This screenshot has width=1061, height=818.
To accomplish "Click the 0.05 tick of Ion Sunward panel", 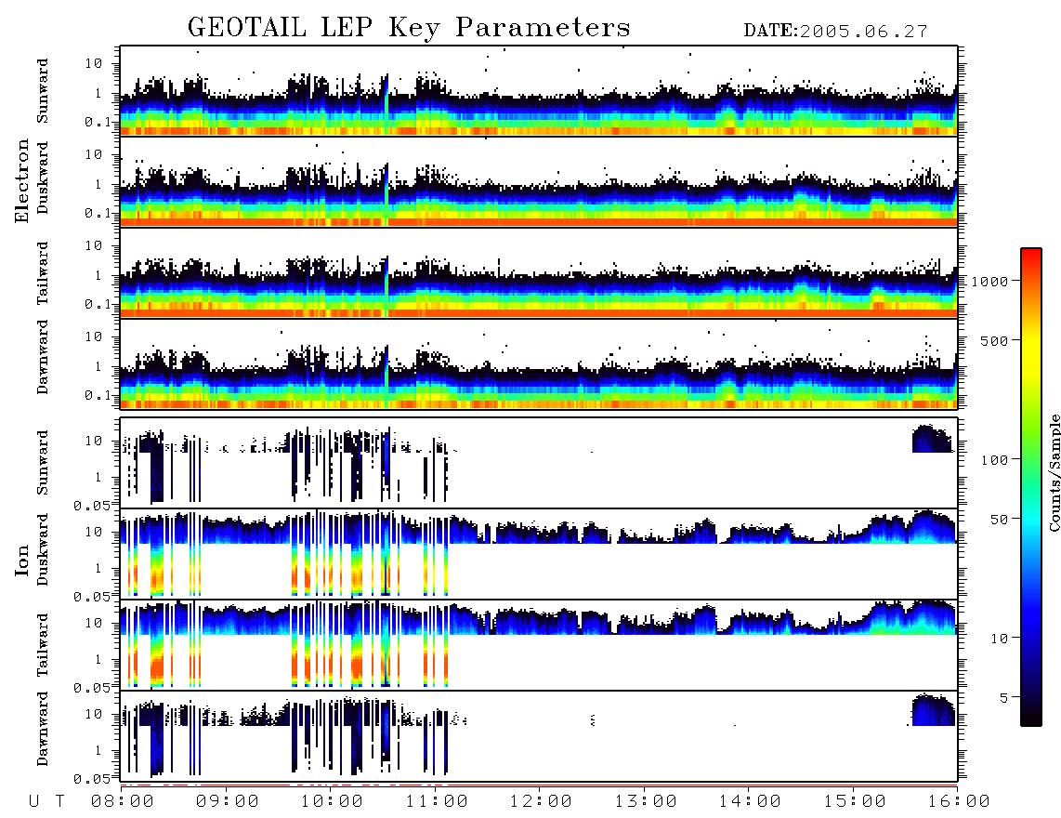I will (x=92, y=505).
